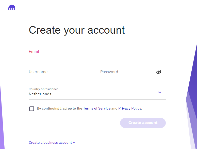Viewport: 197px width, 149px height.
Task: Click the Country of residence label
Action: [44, 89]
